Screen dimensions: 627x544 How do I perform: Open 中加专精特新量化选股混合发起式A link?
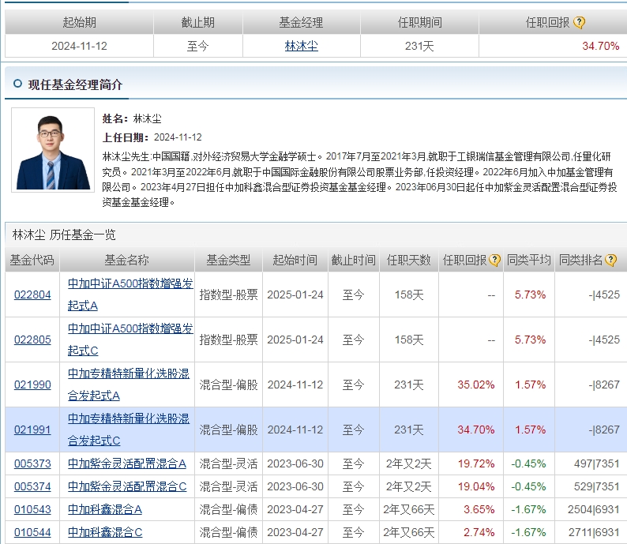pos(129,385)
